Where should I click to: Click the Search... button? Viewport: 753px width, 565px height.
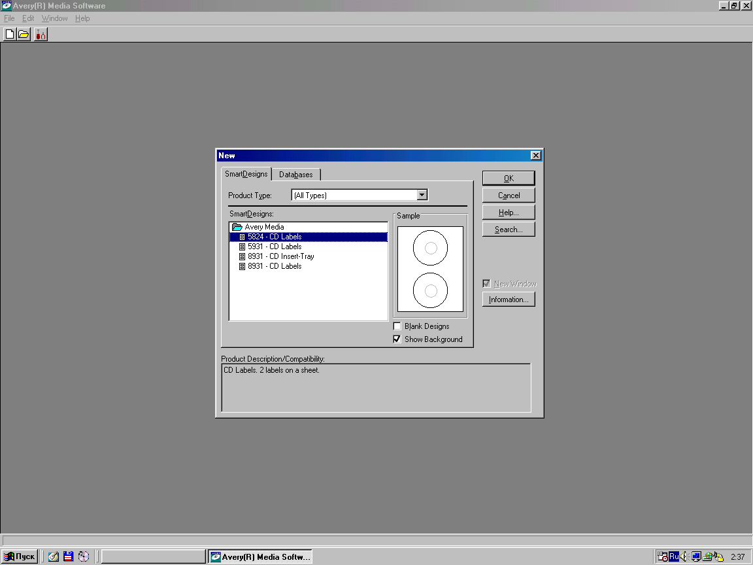pyautogui.click(x=509, y=230)
